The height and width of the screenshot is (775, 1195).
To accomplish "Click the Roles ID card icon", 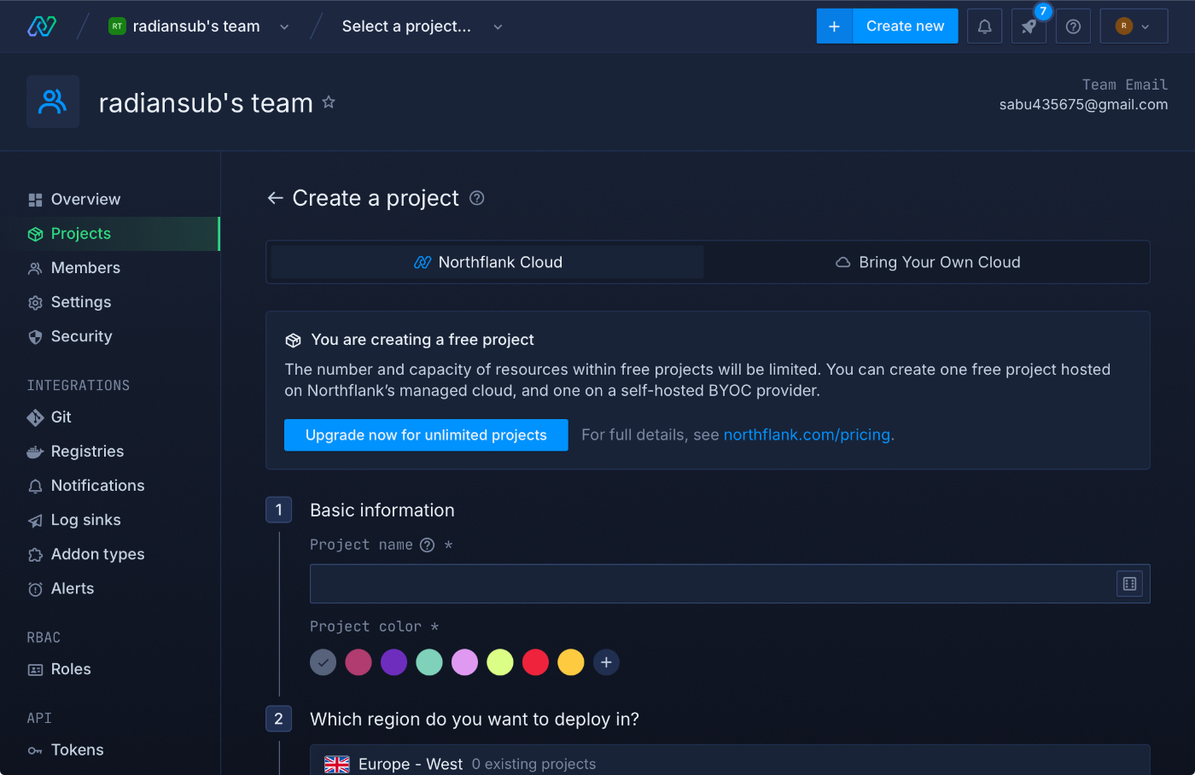I will click(x=35, y=670).
